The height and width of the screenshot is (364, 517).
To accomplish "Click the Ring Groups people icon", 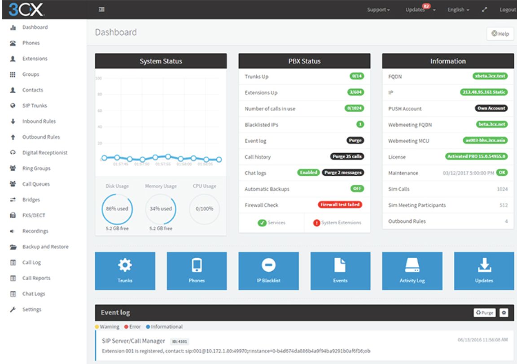I will tap(13, 169).
